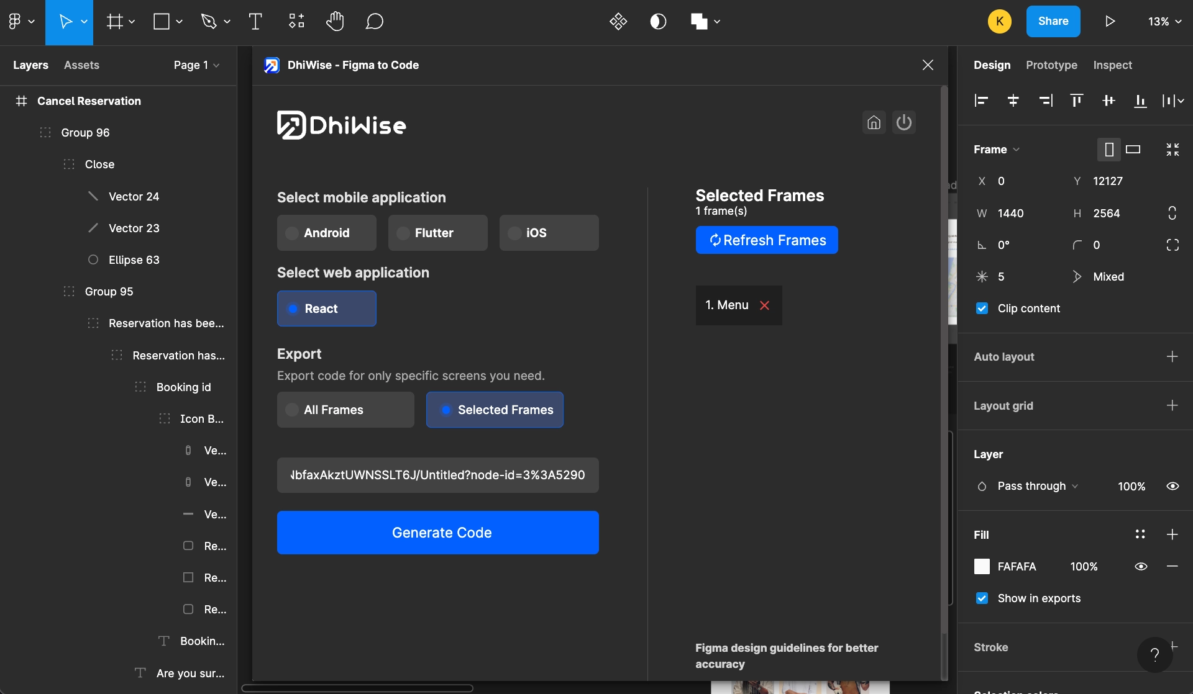1193x694 pixels.
Task: Switch to Inspect tab
Action: point(1113,65)
